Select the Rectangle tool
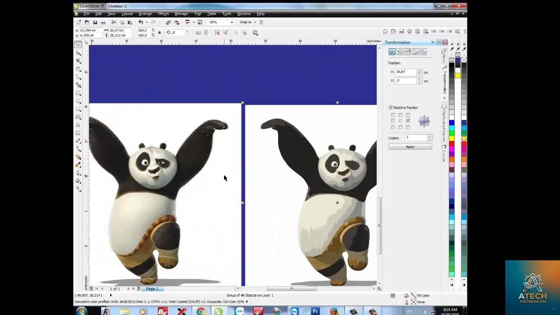Image resolution: width=560 pixels, height=315 pixels. point(78,93)
